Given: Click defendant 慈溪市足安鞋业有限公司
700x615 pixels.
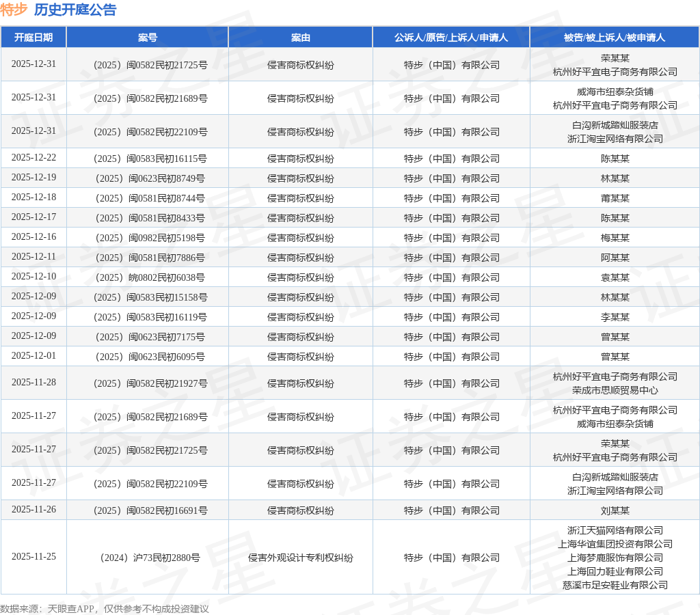Looking at the screenshot, I should pos(615,585).
